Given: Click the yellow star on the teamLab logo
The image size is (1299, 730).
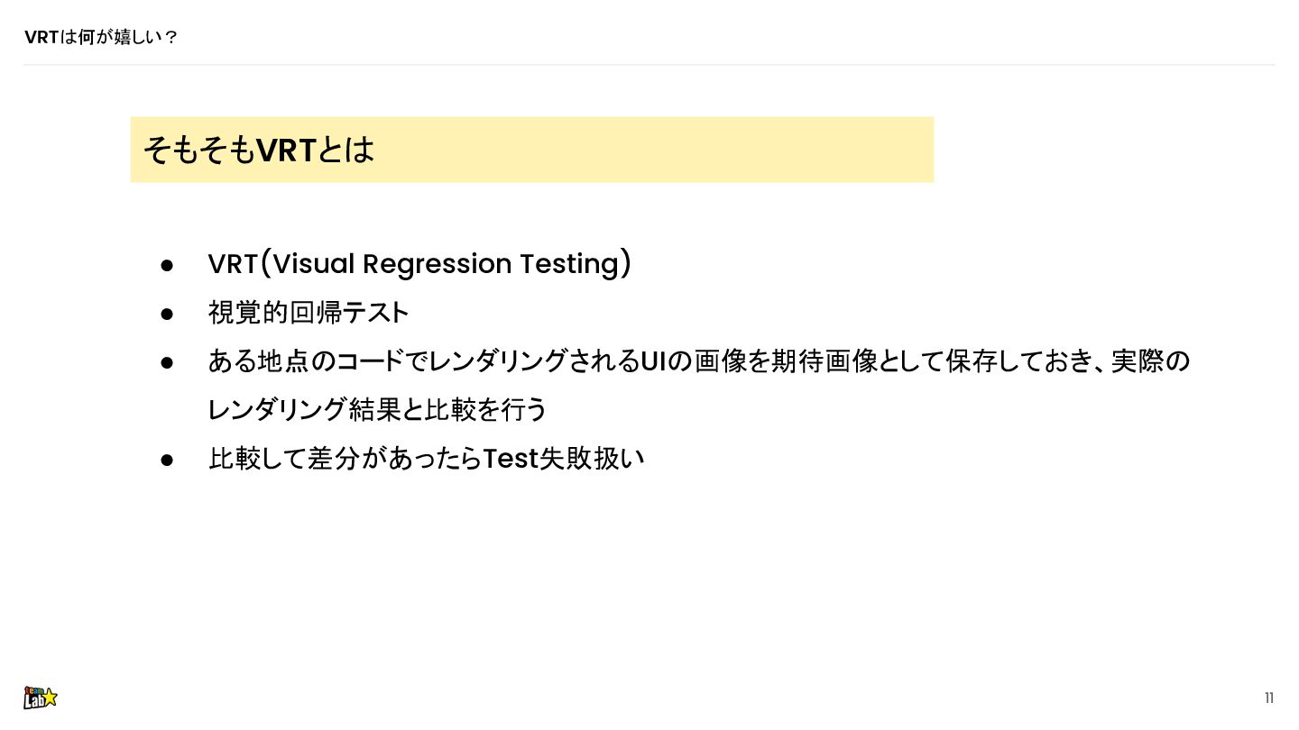Looking at the screenshot, I should coord(50,697).
